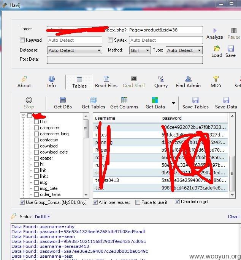Screen dimensions: 241x260
Task: Collapse the database tree root node
Action: [23, 116]
